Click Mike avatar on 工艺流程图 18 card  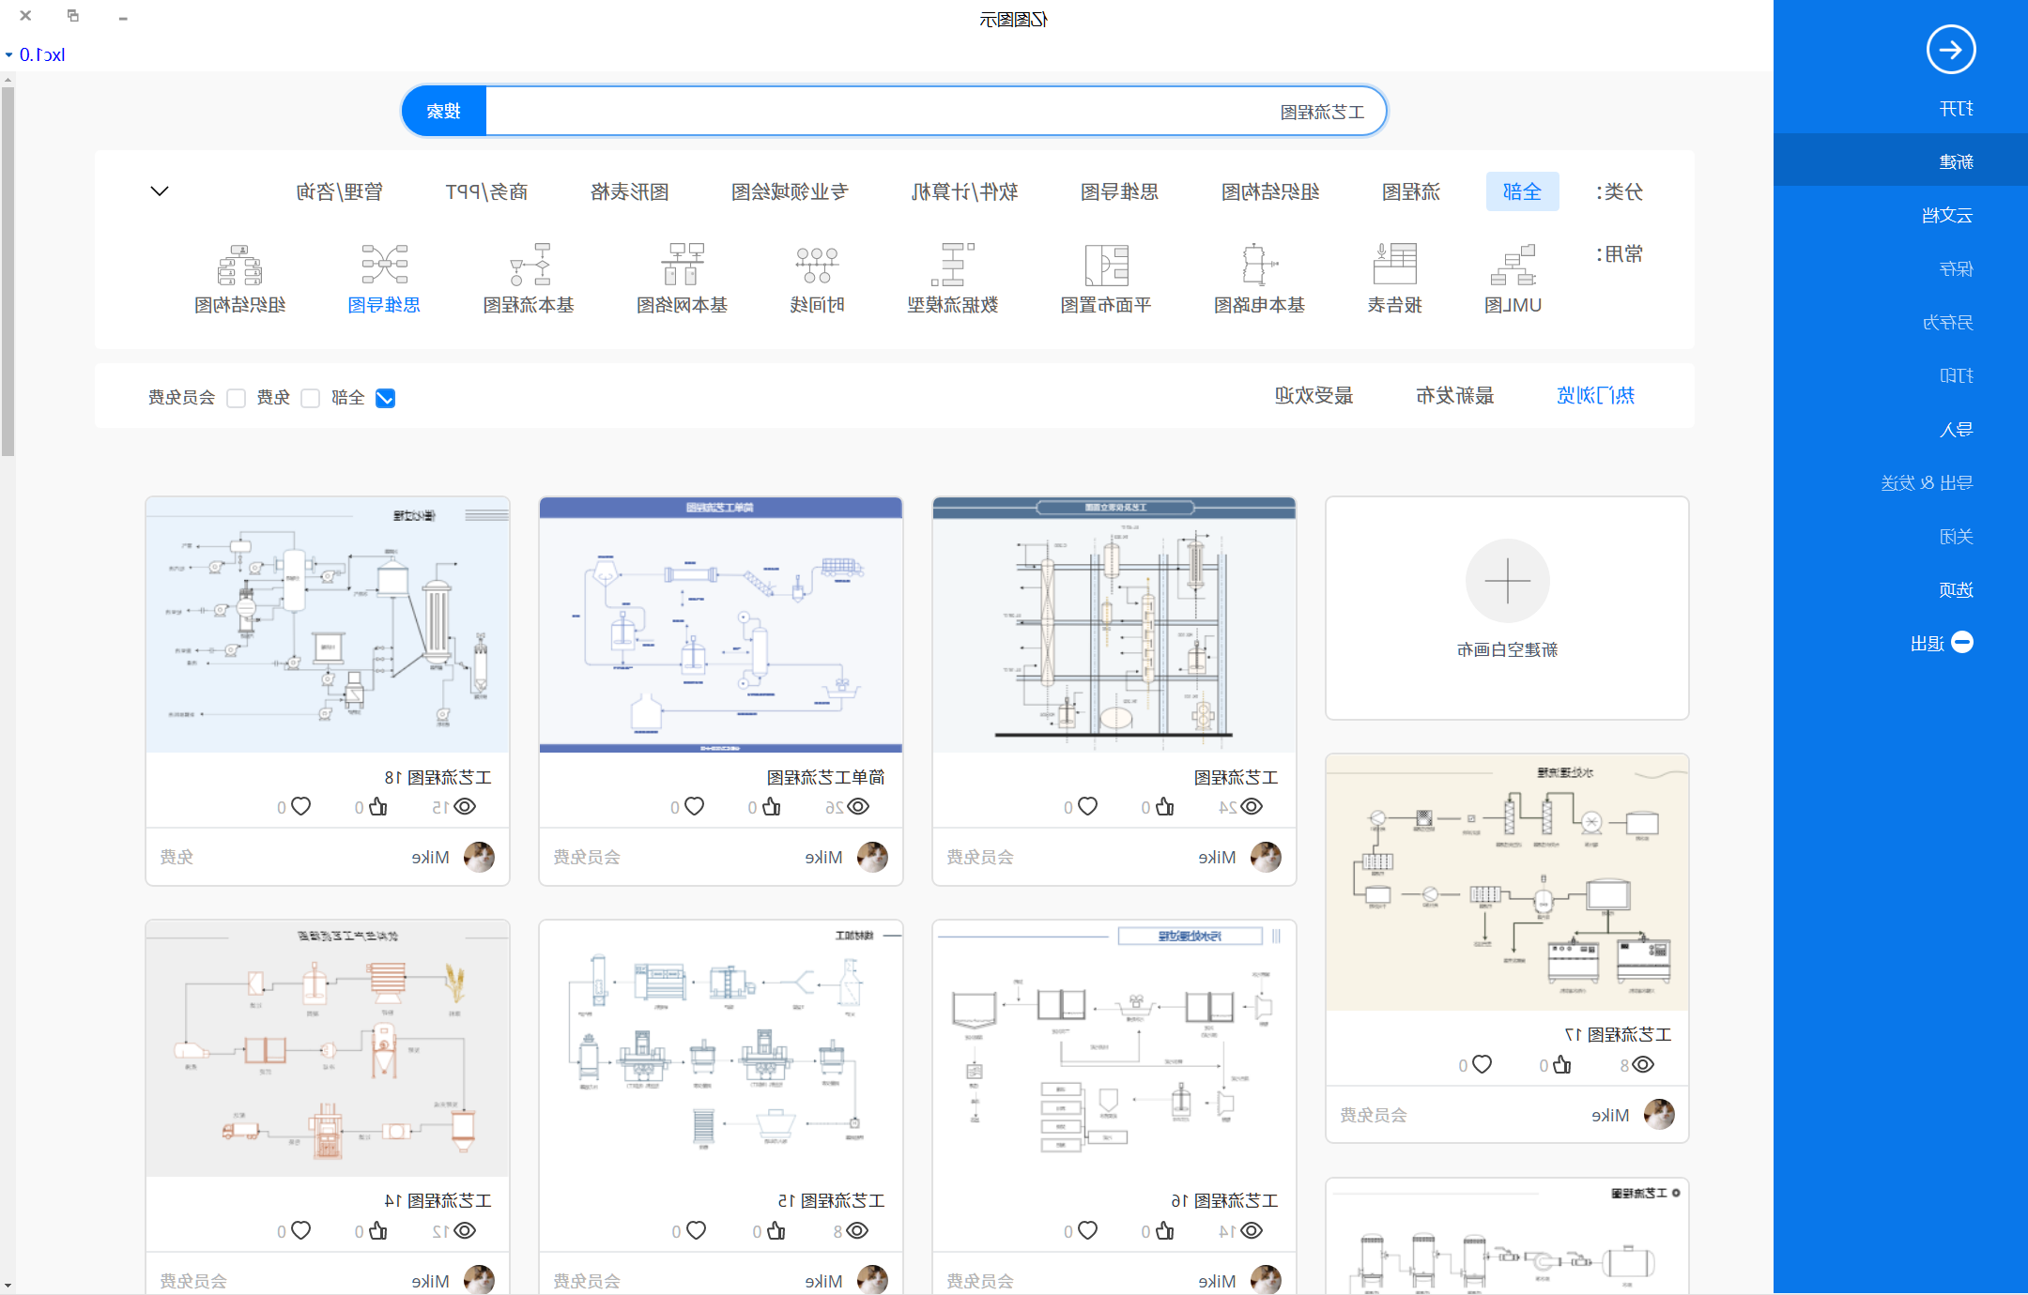[x=479, y=857]
